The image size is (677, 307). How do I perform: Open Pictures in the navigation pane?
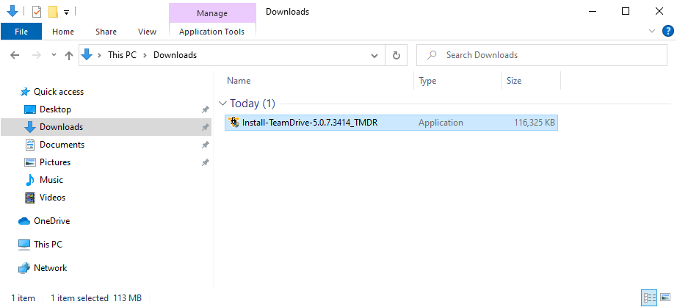pyautogui.click(x=55, y=162)
